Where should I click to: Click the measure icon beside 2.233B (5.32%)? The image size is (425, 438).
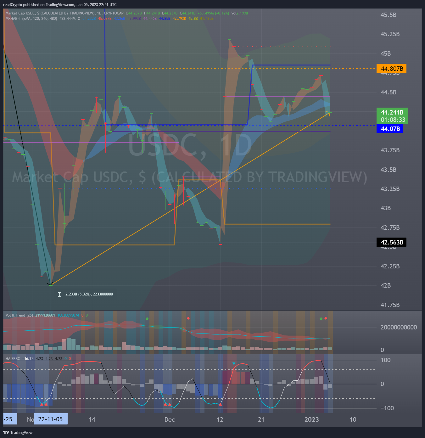pyautogui.click(x=59, y=294)
